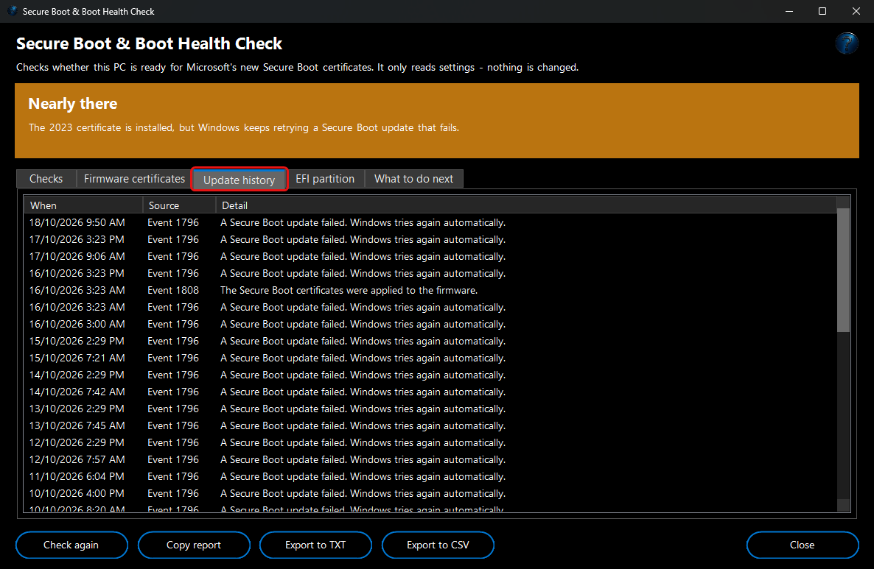The image size is (874, 569).
Task: Export the report to CSV
Action: [438, 545]
